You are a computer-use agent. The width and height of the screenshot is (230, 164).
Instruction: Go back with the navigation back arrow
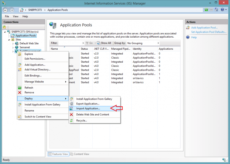coord(5,10)
